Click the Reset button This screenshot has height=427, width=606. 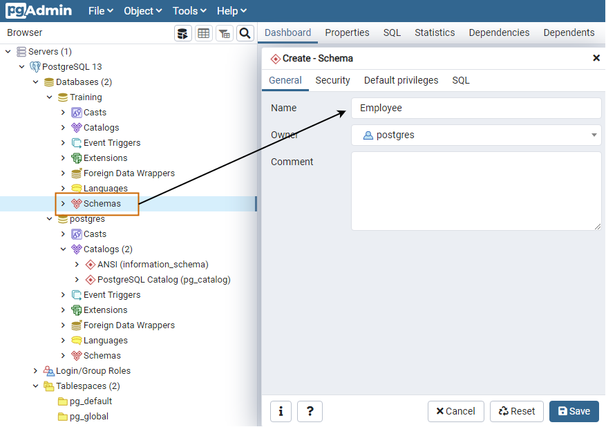[516, 410]
